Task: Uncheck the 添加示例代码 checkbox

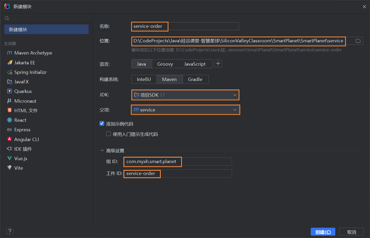Action: tap(102, 124)
